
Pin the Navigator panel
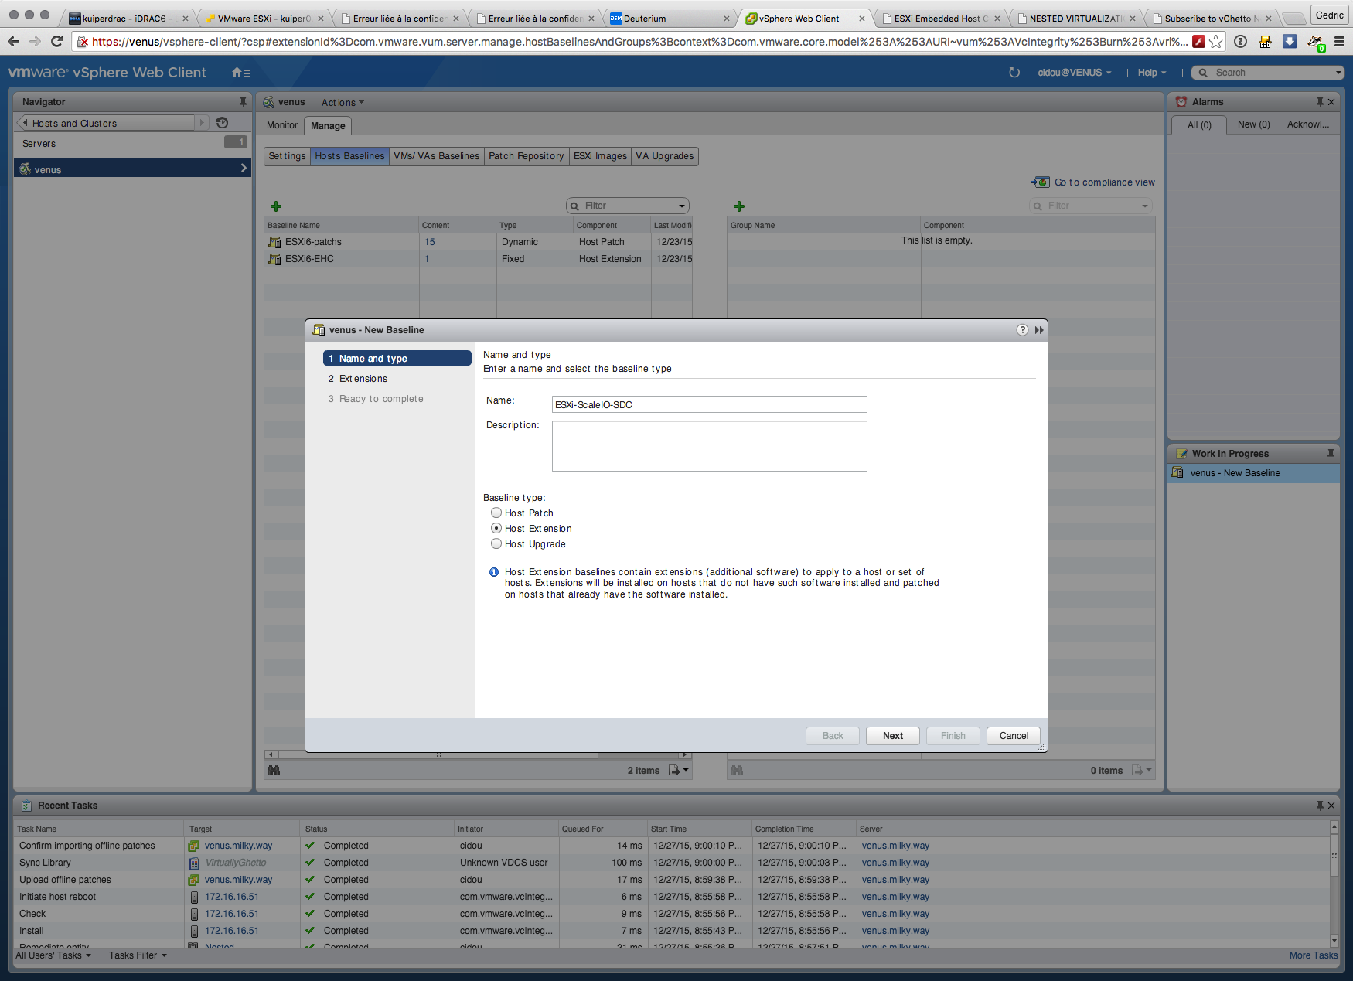pos(243,102)
